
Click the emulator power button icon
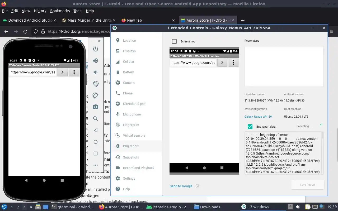(96, 49)
